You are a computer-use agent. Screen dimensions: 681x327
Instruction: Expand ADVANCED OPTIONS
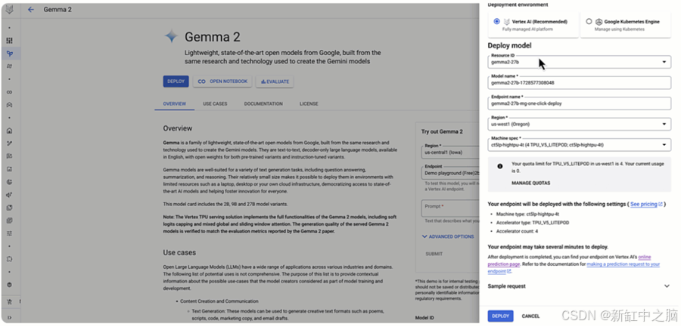click(x=448, y=237)
